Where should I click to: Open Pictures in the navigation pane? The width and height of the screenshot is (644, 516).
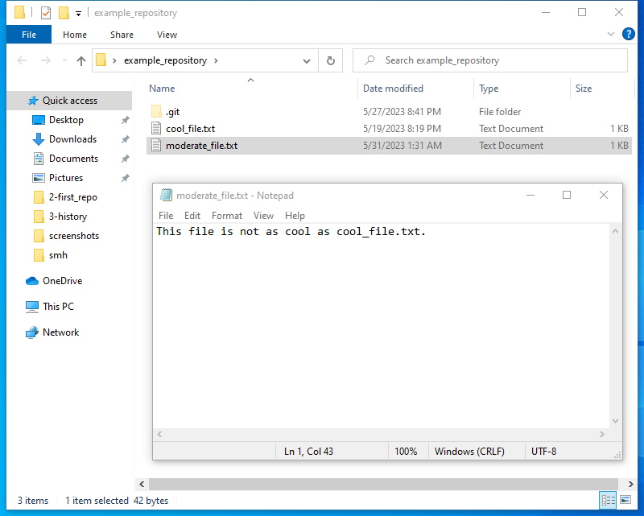pos(66,178)
